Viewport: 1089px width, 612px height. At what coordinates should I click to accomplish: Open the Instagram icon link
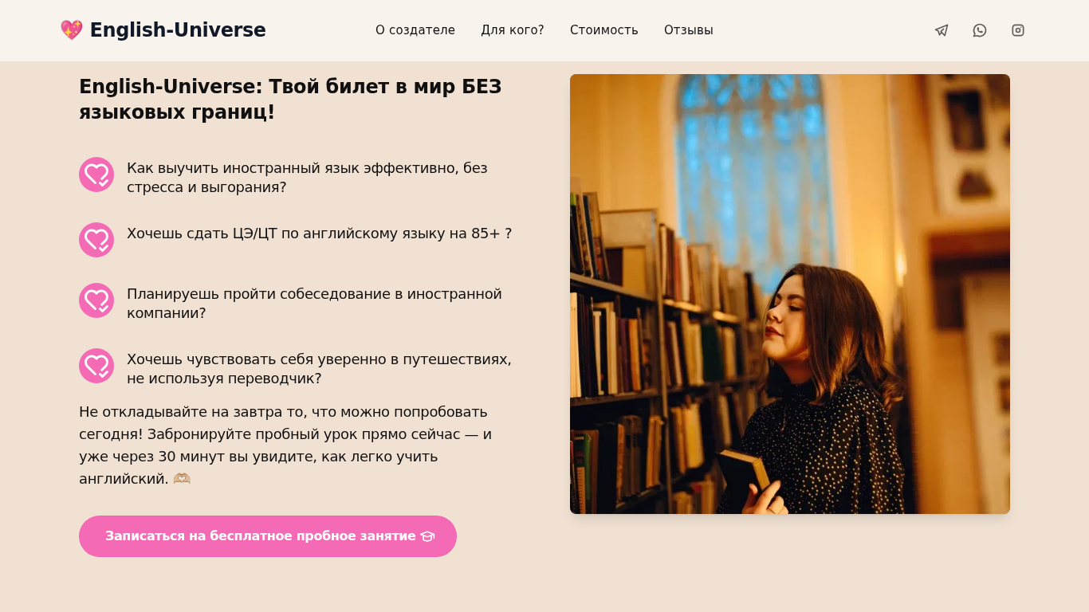[1018, 30]
